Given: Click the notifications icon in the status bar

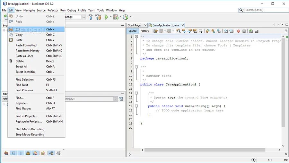Looking at the screenshot, I should coord(253,160).
